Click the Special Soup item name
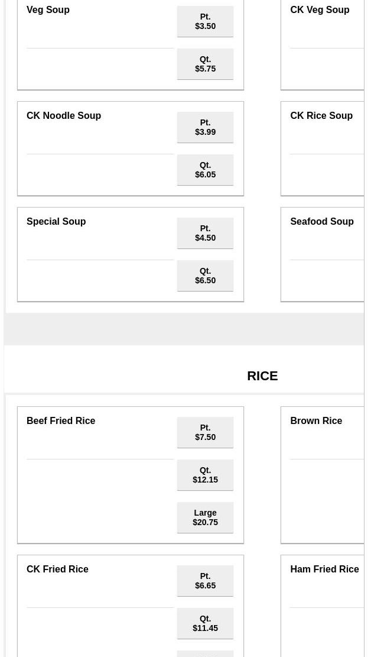The height and width of the screenshot is (657, 384). [x=56, y=222]
